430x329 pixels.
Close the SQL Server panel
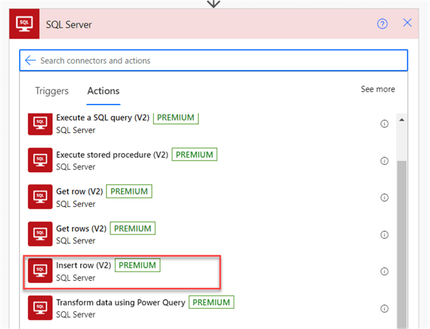[407, 23]
